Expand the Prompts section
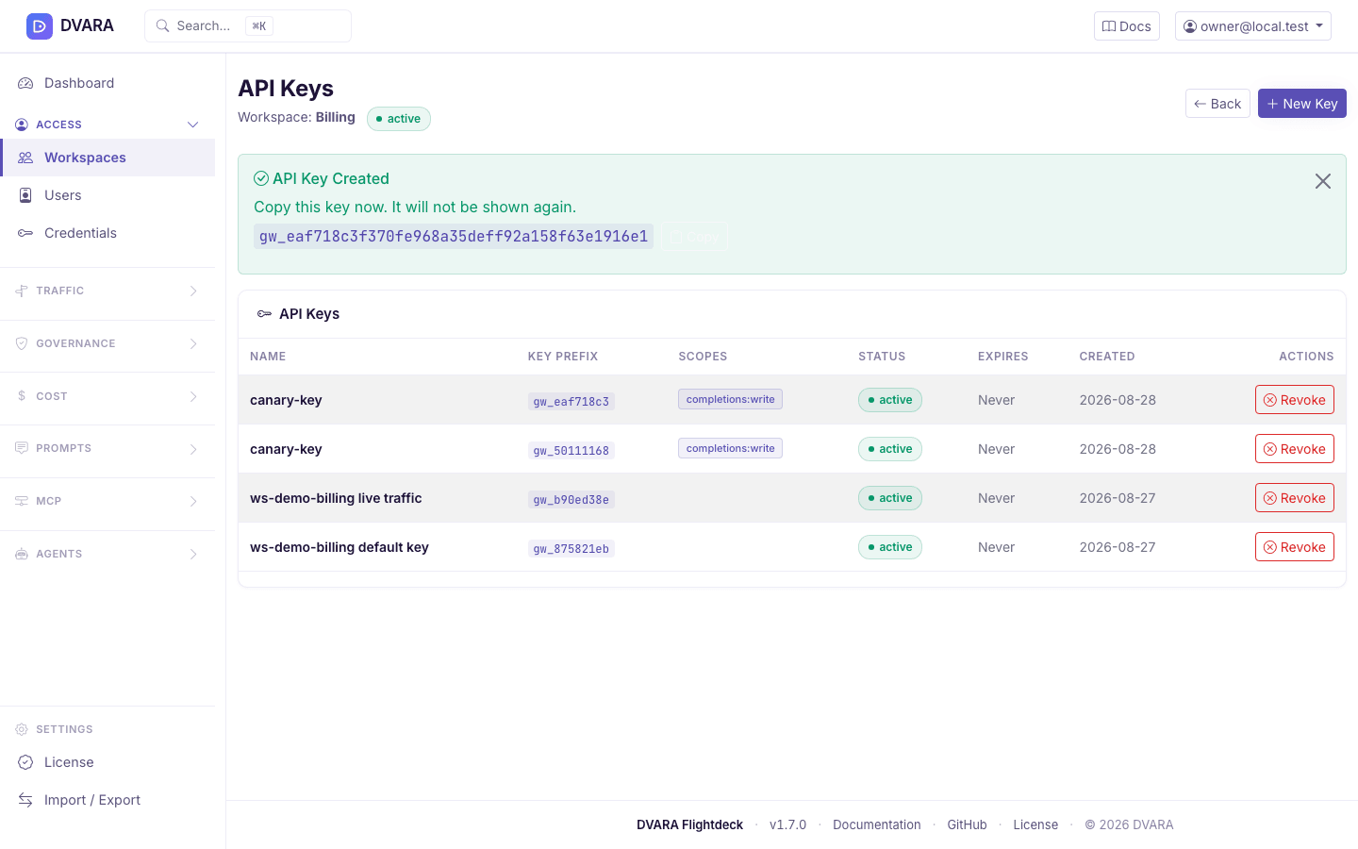1358x849 pixels. point(108,448)
